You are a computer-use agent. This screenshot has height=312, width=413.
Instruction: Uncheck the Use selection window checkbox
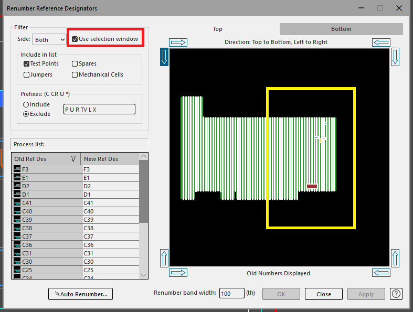point(75,39)
